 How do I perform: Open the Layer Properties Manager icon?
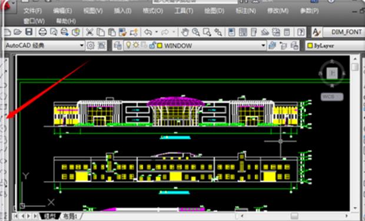118,45
